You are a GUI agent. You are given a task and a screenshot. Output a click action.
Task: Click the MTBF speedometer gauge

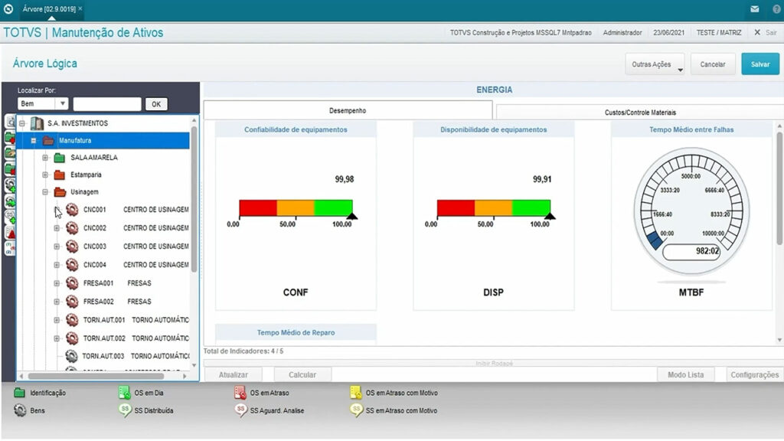click(691, 211)
